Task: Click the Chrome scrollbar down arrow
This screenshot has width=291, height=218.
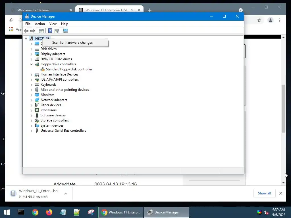Action: pyautogui.click(x=283, y=183)
